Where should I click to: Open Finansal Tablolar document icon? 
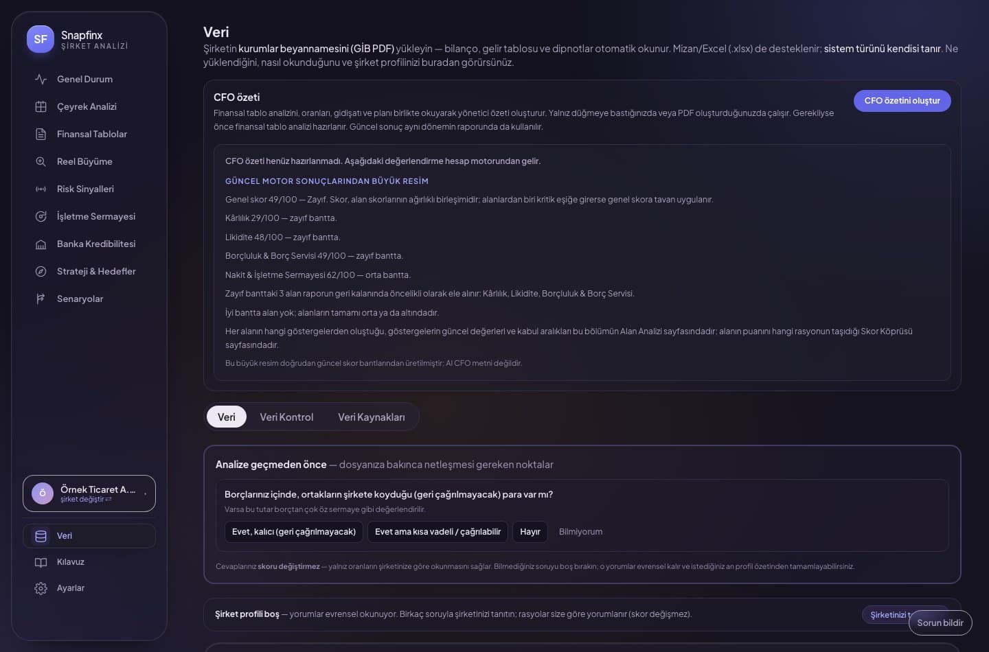[x=41, y=134]
